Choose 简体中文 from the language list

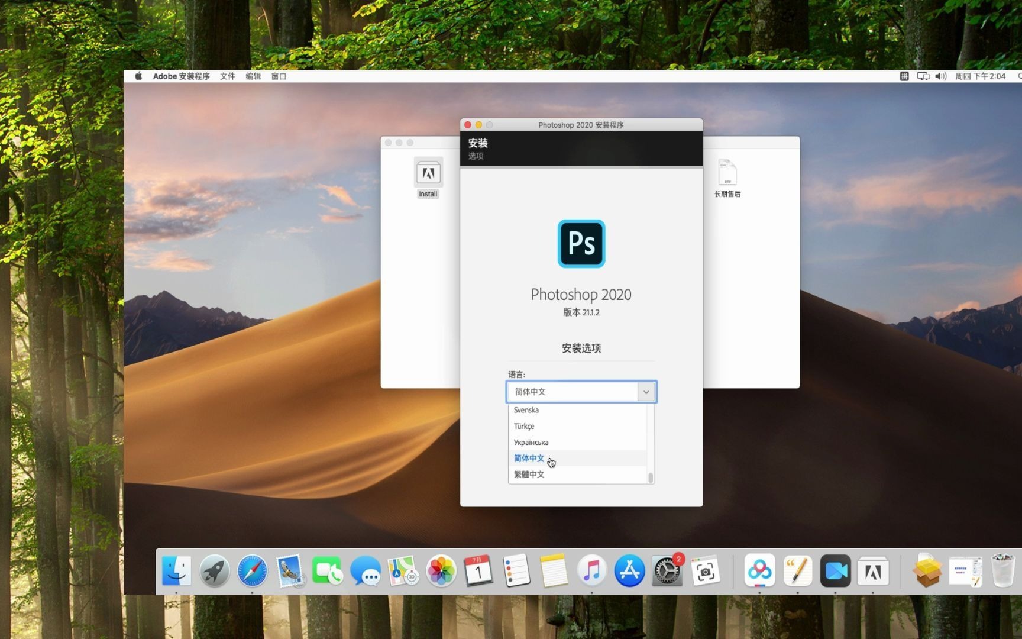coord(577,458)
